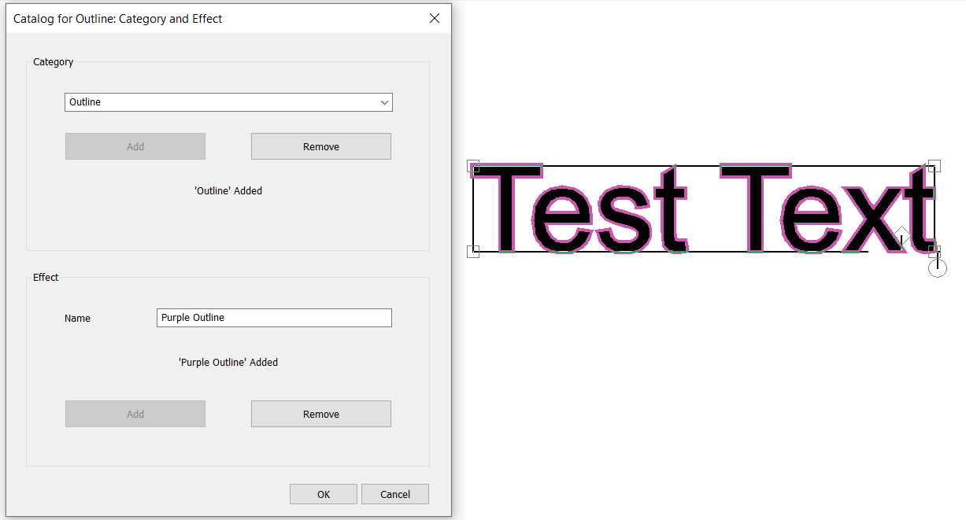Click the "Name" label in Effect group
The image size is (966, 520).
click(x=77, y=319)
